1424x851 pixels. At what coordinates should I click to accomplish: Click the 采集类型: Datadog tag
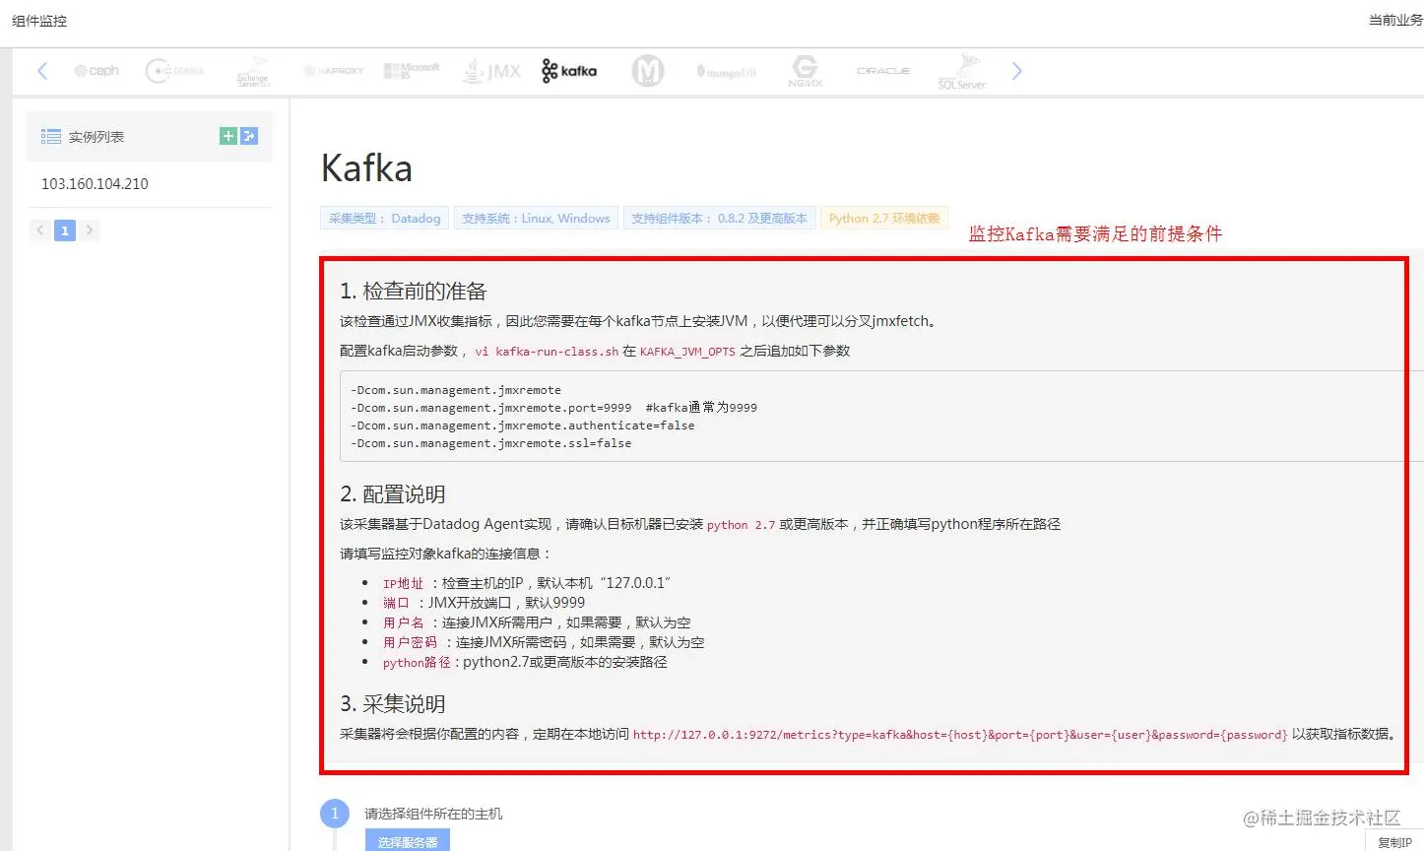tap(384, 218)
